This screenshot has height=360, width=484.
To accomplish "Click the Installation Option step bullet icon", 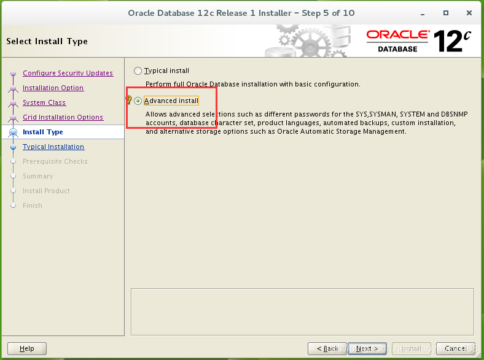I will (x=13, y=88).
